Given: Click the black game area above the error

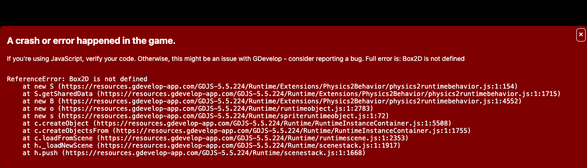Looking at the screenshot, I should (293, 12).
